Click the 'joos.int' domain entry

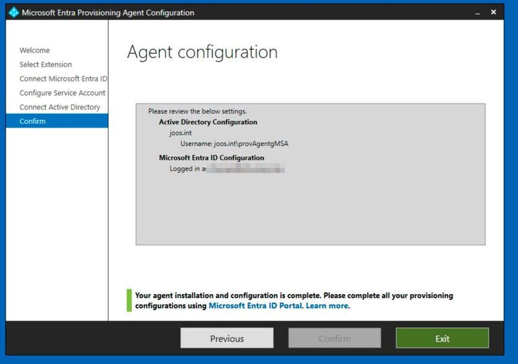pos(181,133)
